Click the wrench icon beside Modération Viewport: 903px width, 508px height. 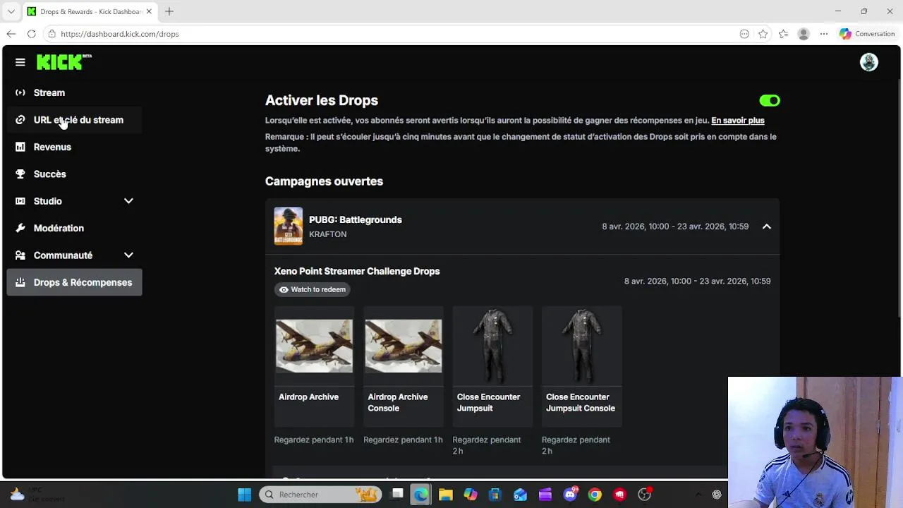coord(20,228)
